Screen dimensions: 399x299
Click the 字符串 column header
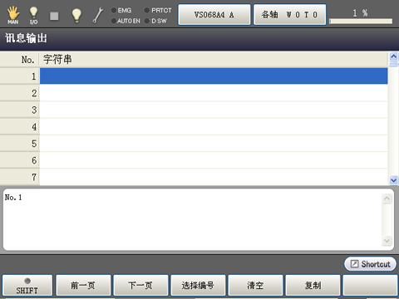point(214,59)
